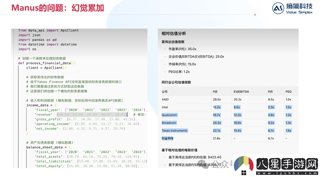Click the "import pandas as pd" line
Screen dimensions: 322x177
point(37,40)
